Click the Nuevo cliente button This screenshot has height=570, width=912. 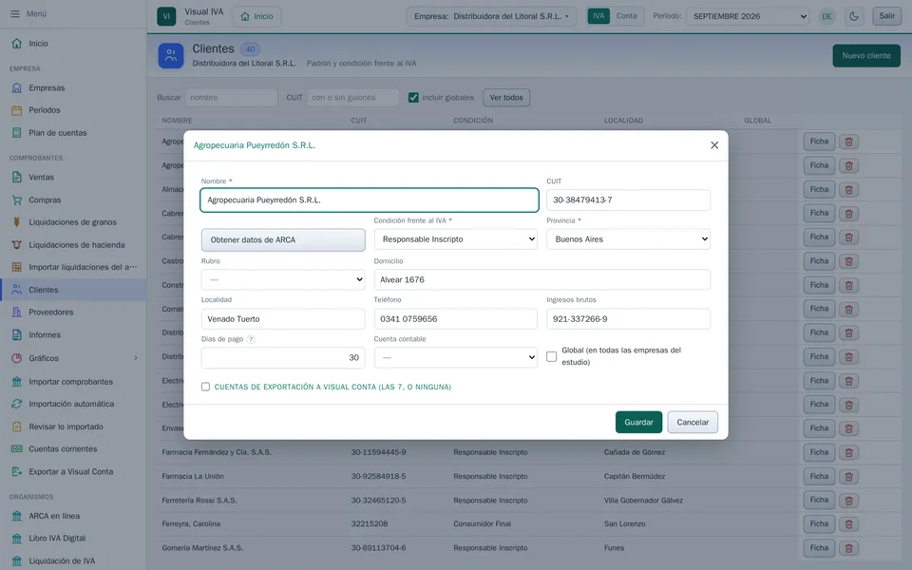tap(866, 56)
